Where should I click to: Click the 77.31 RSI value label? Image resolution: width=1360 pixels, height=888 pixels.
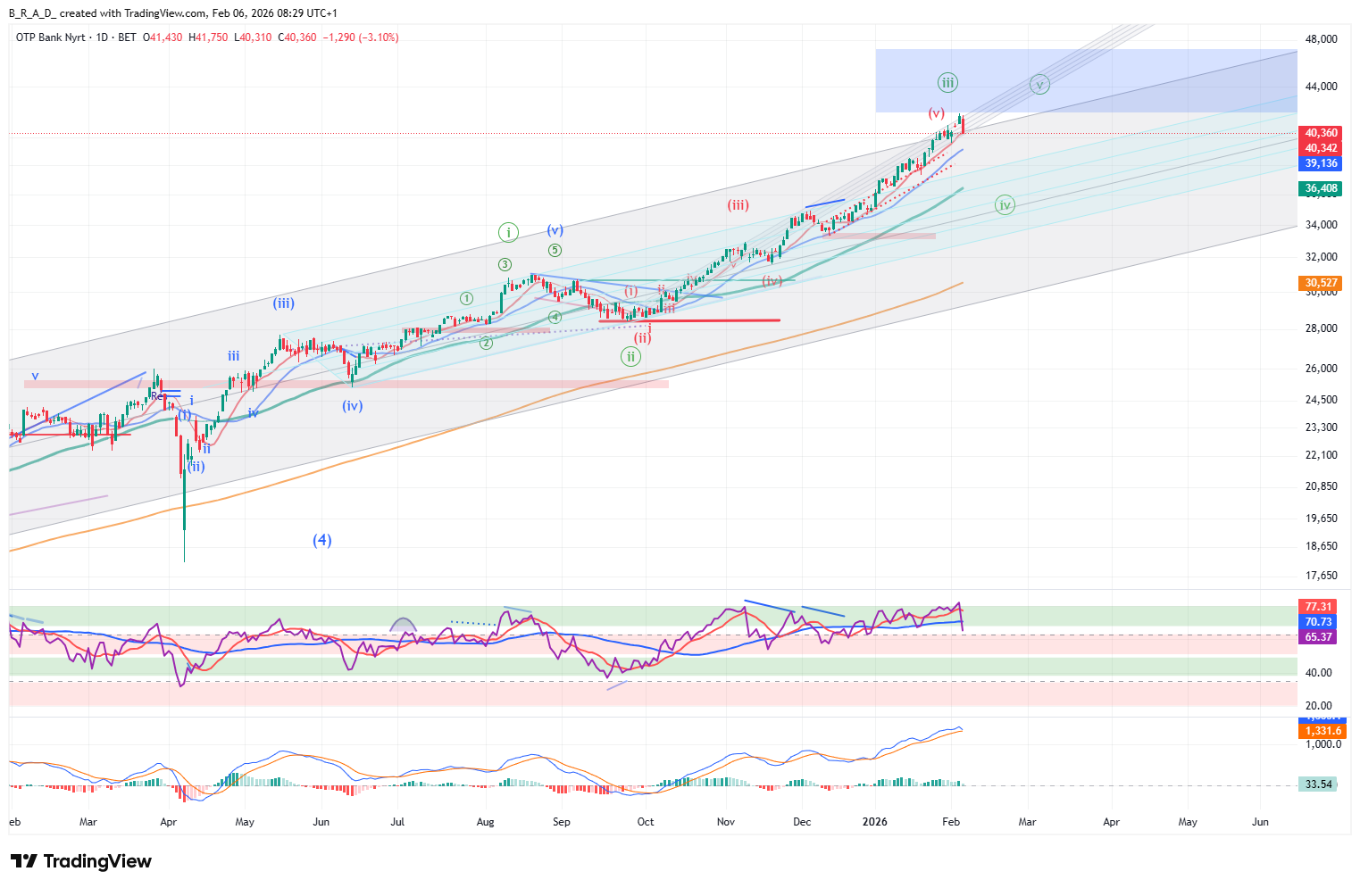1318,607
